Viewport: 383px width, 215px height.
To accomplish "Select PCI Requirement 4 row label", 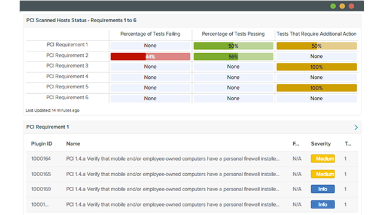I will tap(67, 76).
